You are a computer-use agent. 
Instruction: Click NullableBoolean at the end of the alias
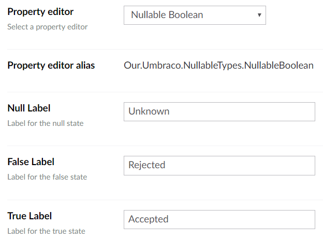[x=279, y=66]
